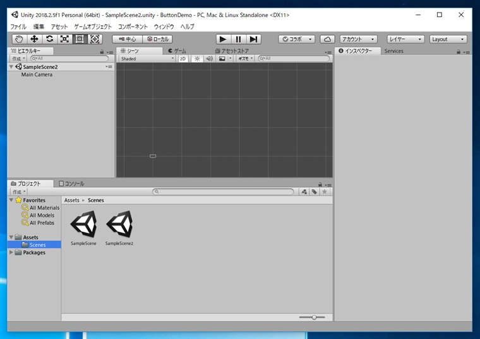Open the ゲームオブジェクト menu

click(x=93, y=26)
